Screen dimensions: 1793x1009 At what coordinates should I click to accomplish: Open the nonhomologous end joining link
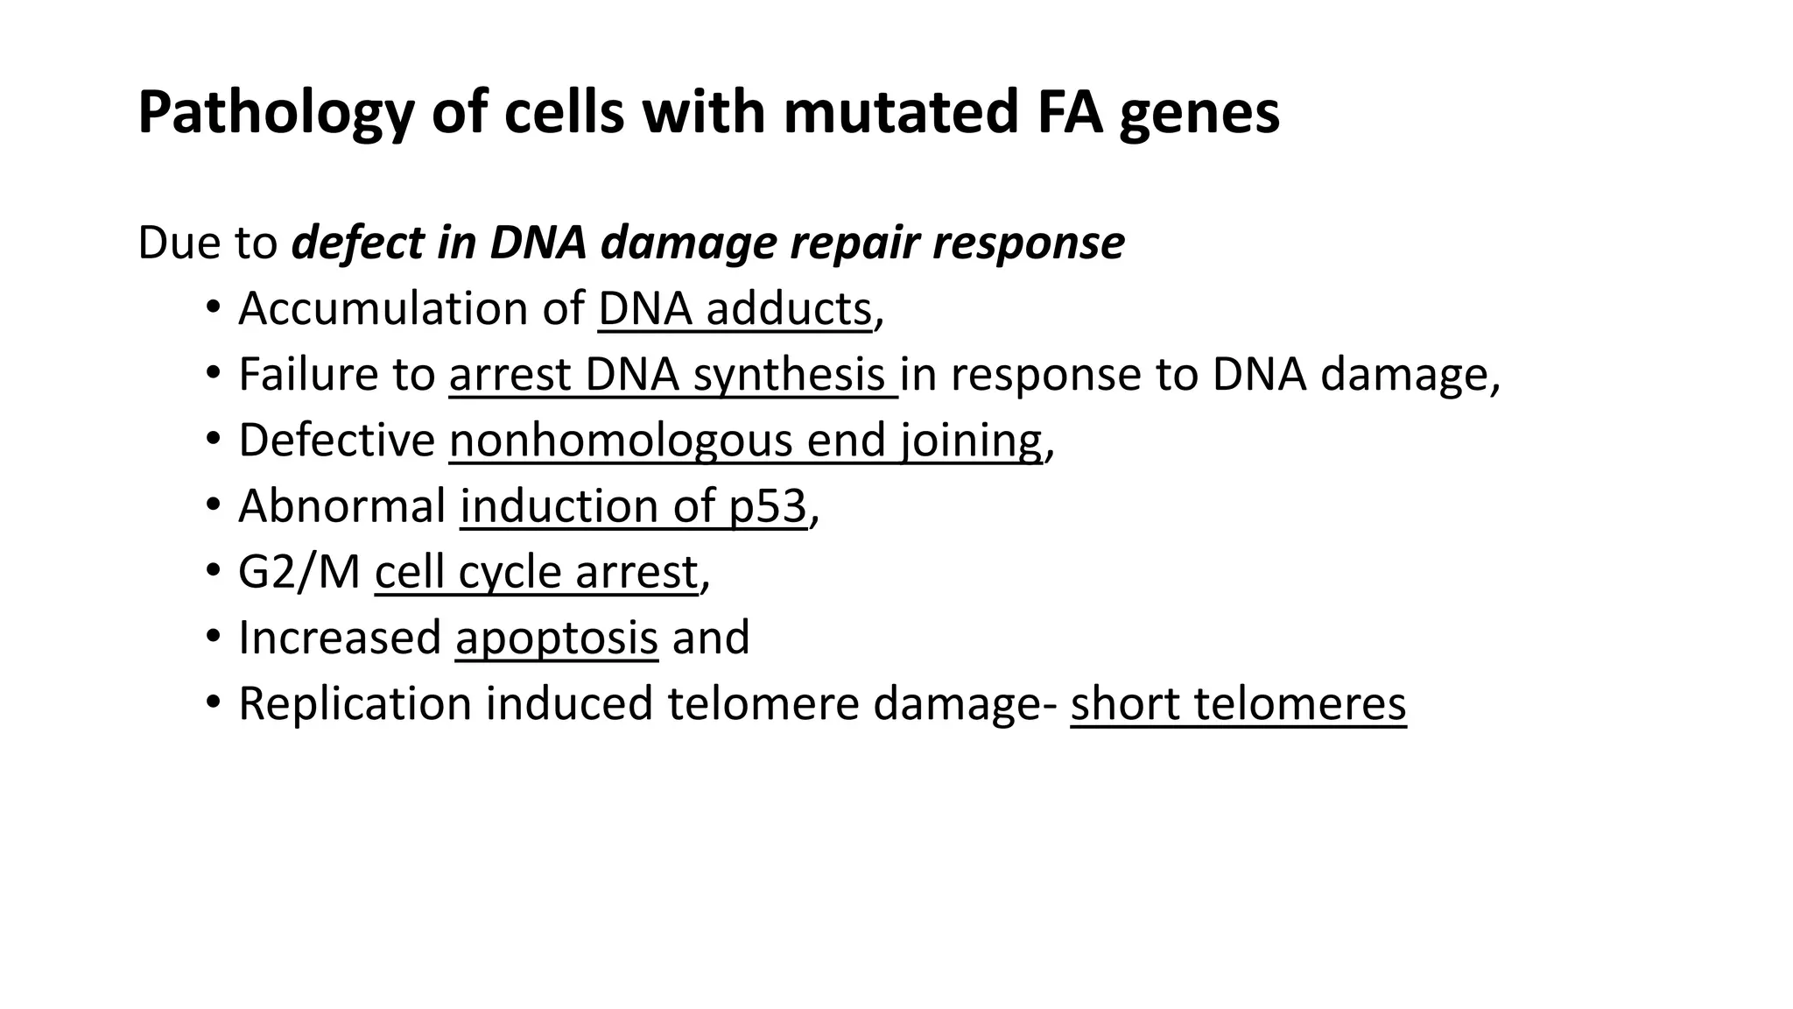746,440
